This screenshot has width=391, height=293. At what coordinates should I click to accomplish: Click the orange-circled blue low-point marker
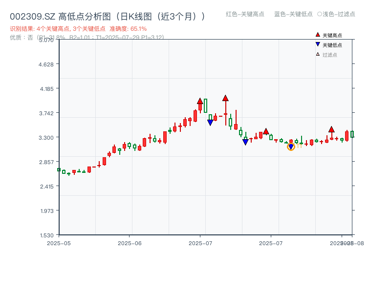tap(292, 146)
